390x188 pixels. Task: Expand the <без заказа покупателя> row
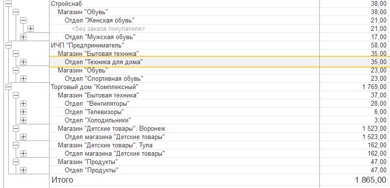tap(30, 28)
